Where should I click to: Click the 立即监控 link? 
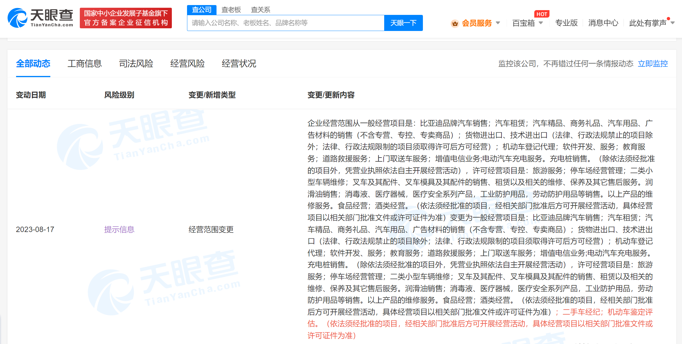653,63
